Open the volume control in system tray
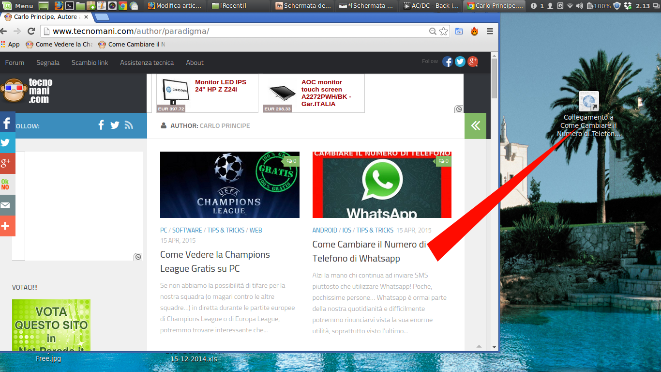The image size is (661, 372). 580,6
